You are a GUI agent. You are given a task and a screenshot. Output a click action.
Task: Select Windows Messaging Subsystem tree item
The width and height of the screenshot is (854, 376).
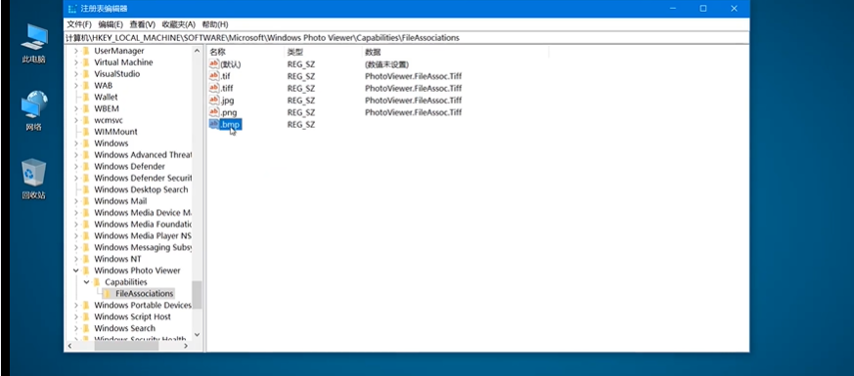(x=143, y=247)
